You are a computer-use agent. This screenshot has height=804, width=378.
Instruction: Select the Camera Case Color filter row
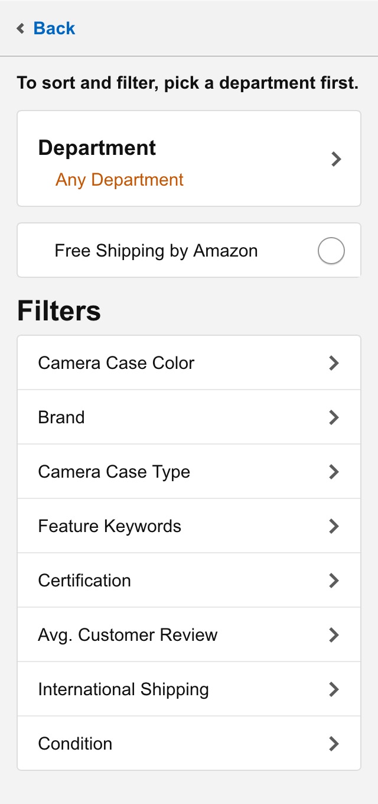189,362
